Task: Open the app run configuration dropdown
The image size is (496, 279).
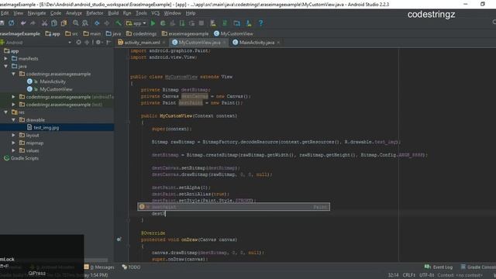Action: pyautogui.click(x=136, y=23)
